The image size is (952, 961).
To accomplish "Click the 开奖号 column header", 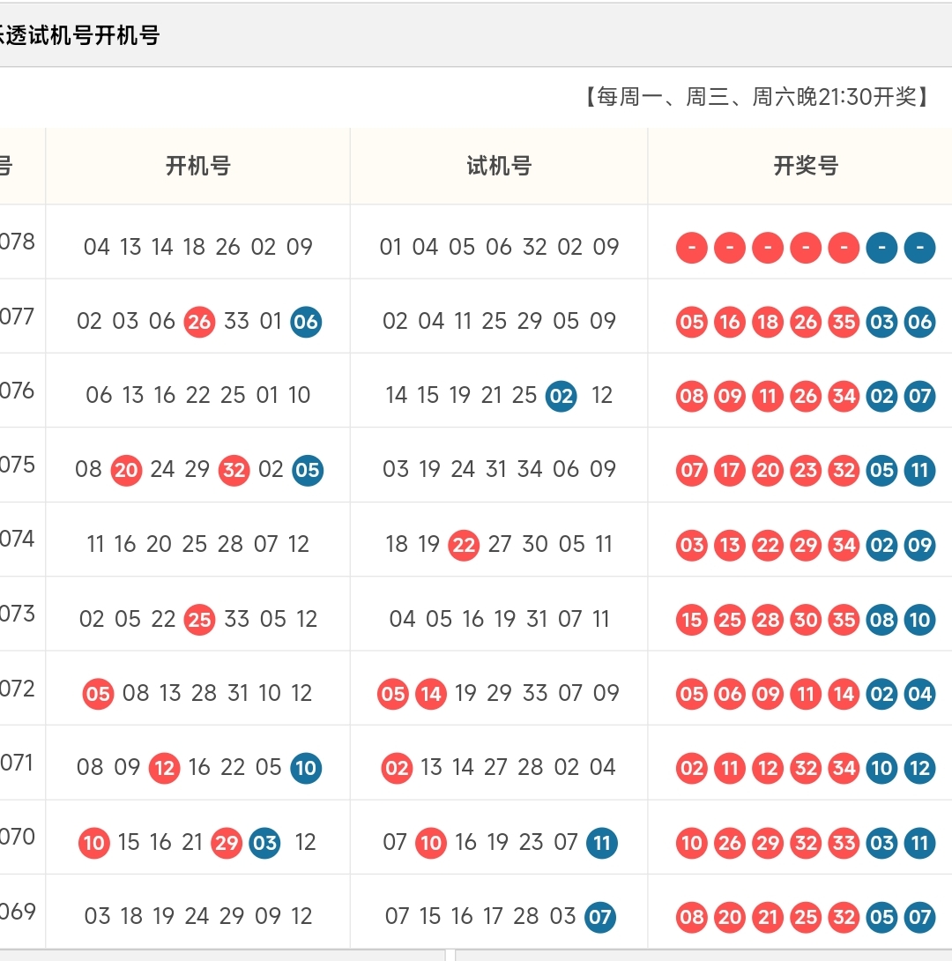I will [806, 166].
